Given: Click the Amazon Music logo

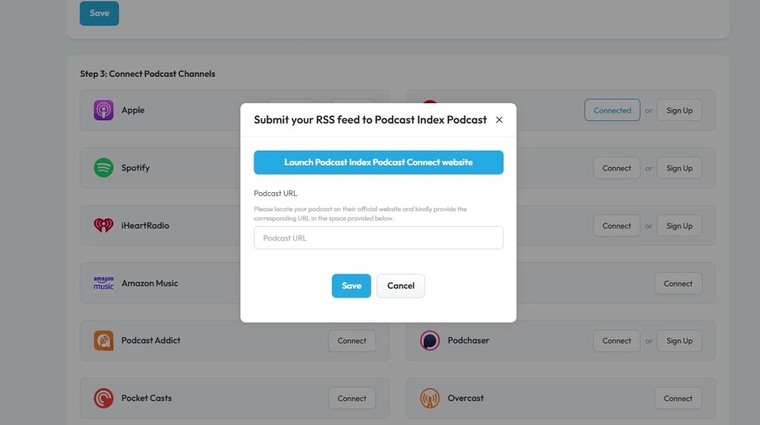Looking at the screenshot, I should click(104, 283).
